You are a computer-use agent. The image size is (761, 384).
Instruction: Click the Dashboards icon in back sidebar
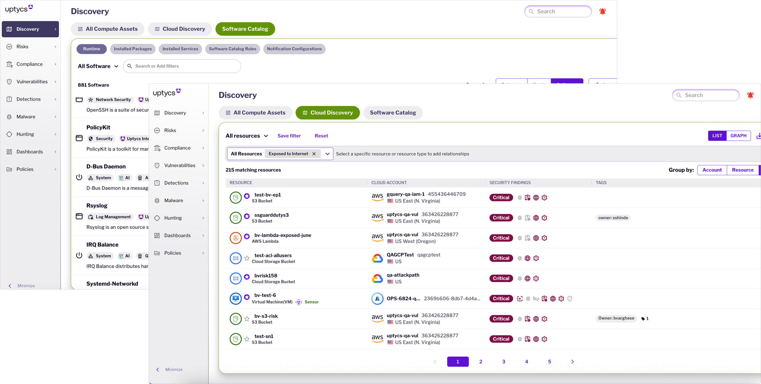(x=10, y=152)
